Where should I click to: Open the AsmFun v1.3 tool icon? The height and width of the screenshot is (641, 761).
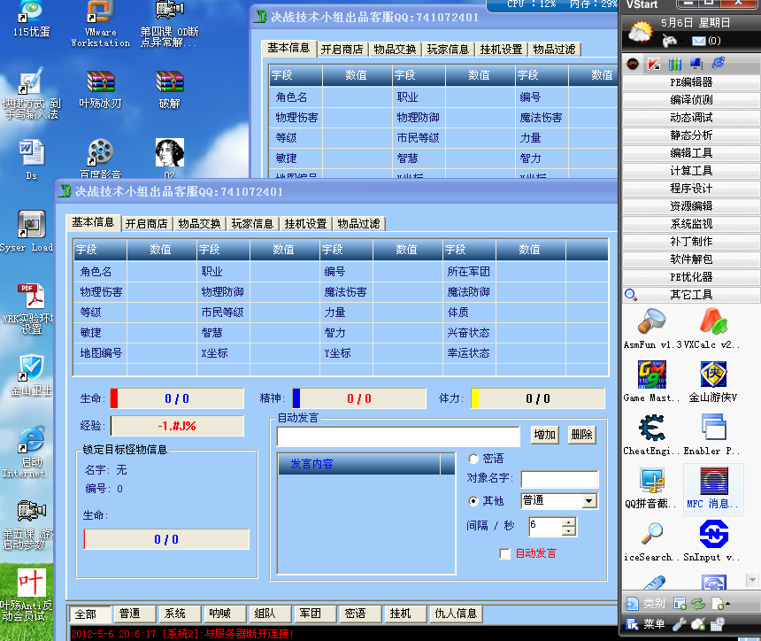click(652, 322)
